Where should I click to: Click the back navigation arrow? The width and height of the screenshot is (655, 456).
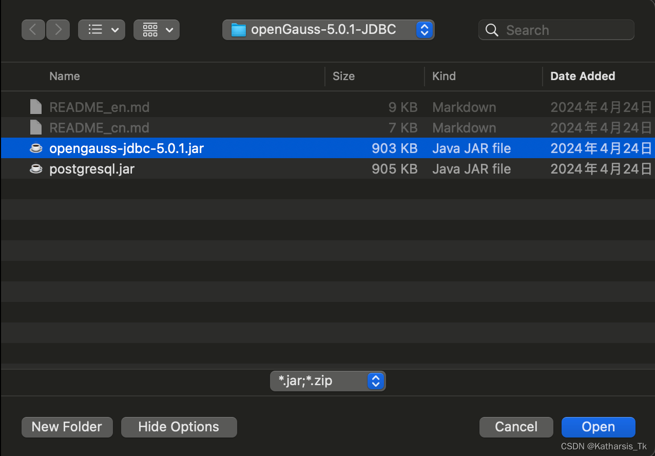(33, 29)
